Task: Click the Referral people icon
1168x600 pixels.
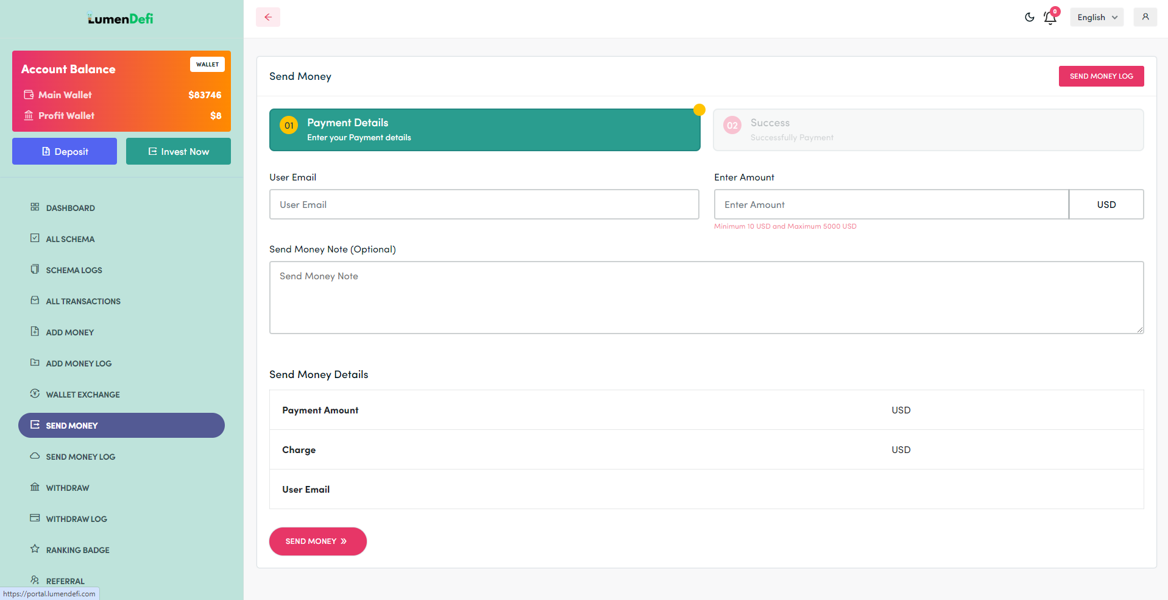Action: [x=35, y=580]
